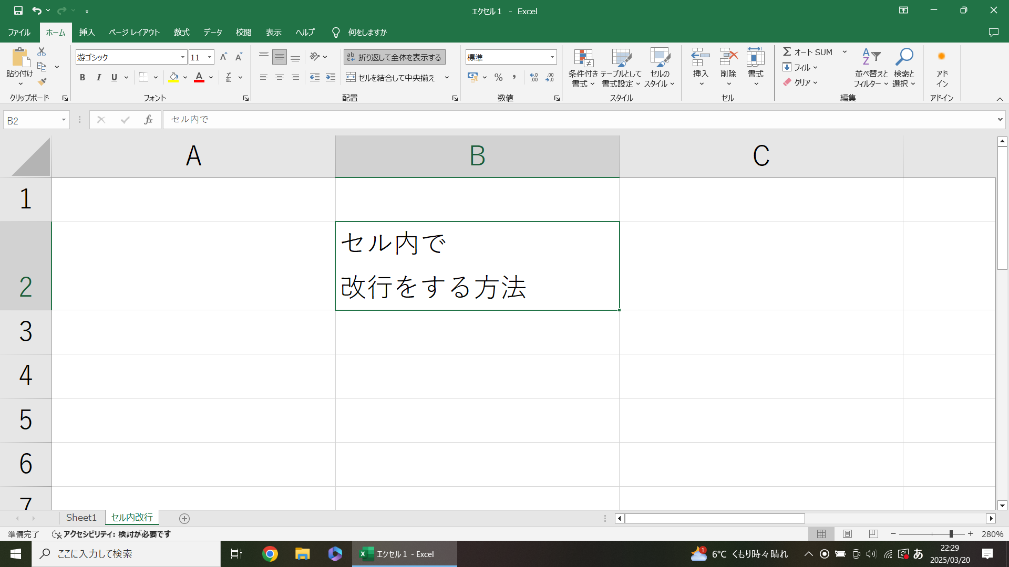1009x567 pixels.
Task: Click the accounting number format icon
Action: (472, 77)
